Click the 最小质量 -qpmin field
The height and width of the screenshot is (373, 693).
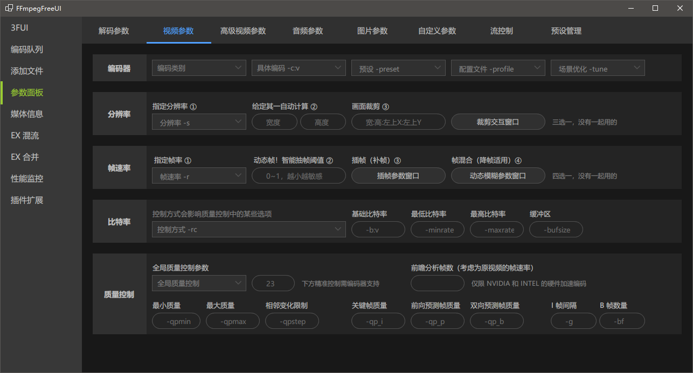click(x=176, y=321)
